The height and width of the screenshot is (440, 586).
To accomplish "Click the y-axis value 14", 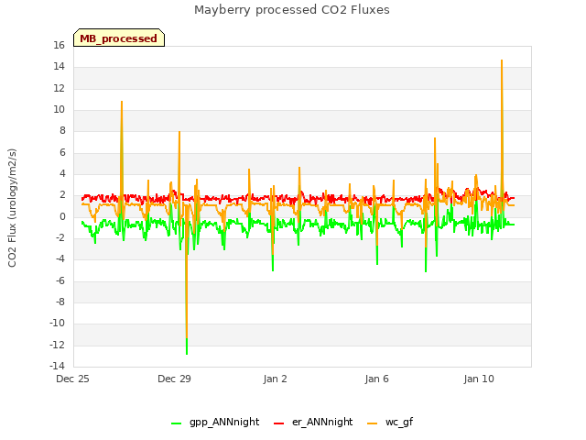I will (x=59, y=67).
